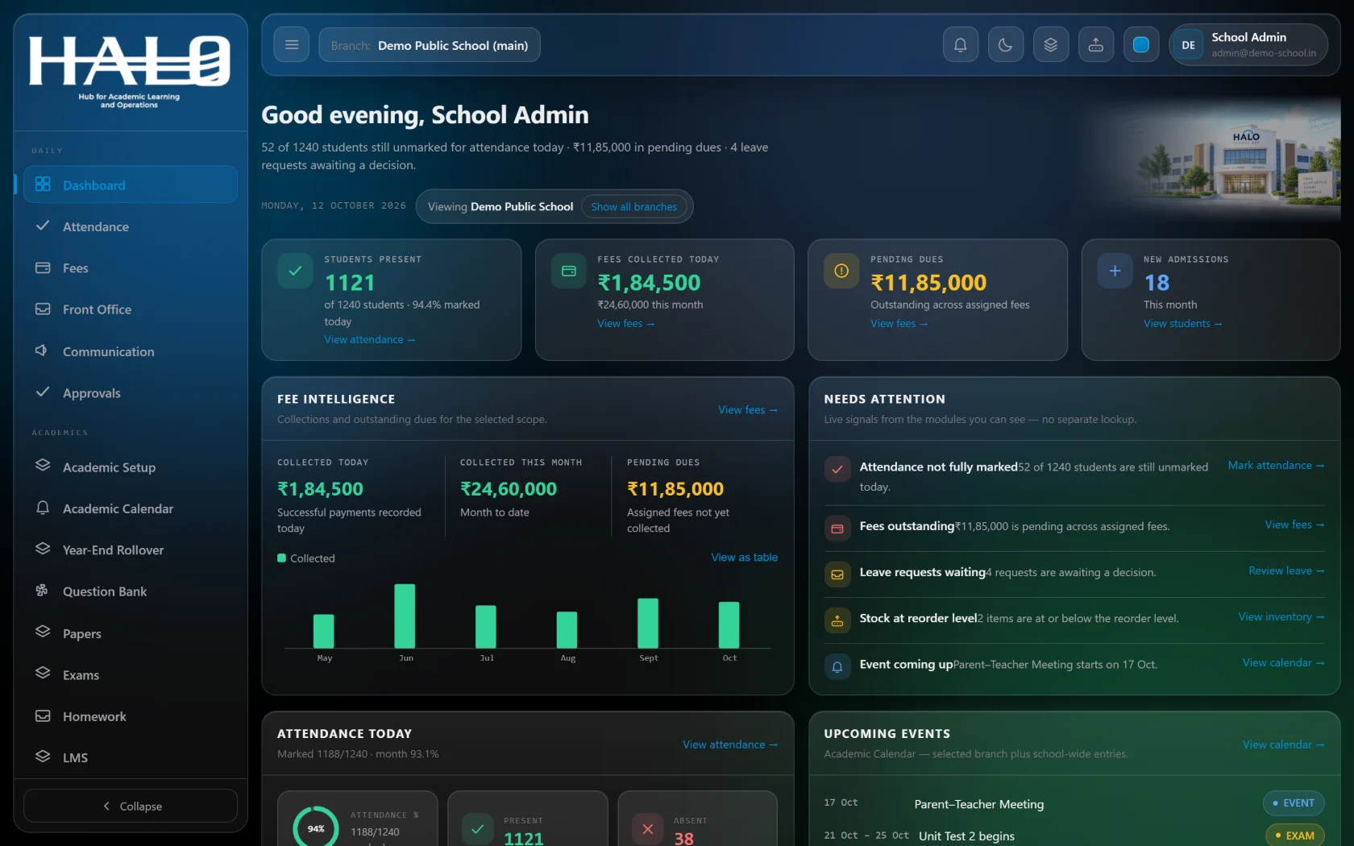The width and height of the screenshot is (1354, 846).
Task: Click the Absent cross icon
Action: click(x=647, y=828)
